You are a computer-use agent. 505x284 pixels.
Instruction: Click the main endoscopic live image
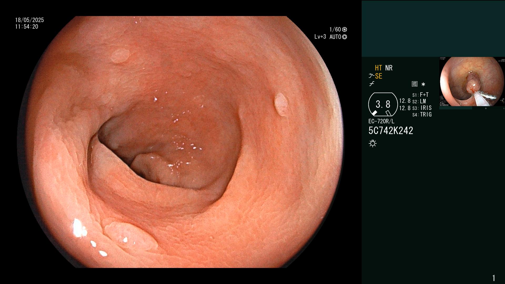(x=180, y=142)
